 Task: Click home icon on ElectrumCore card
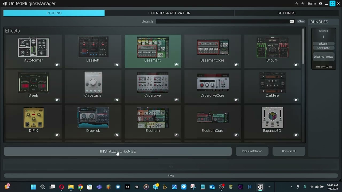(x=236, y=135)
